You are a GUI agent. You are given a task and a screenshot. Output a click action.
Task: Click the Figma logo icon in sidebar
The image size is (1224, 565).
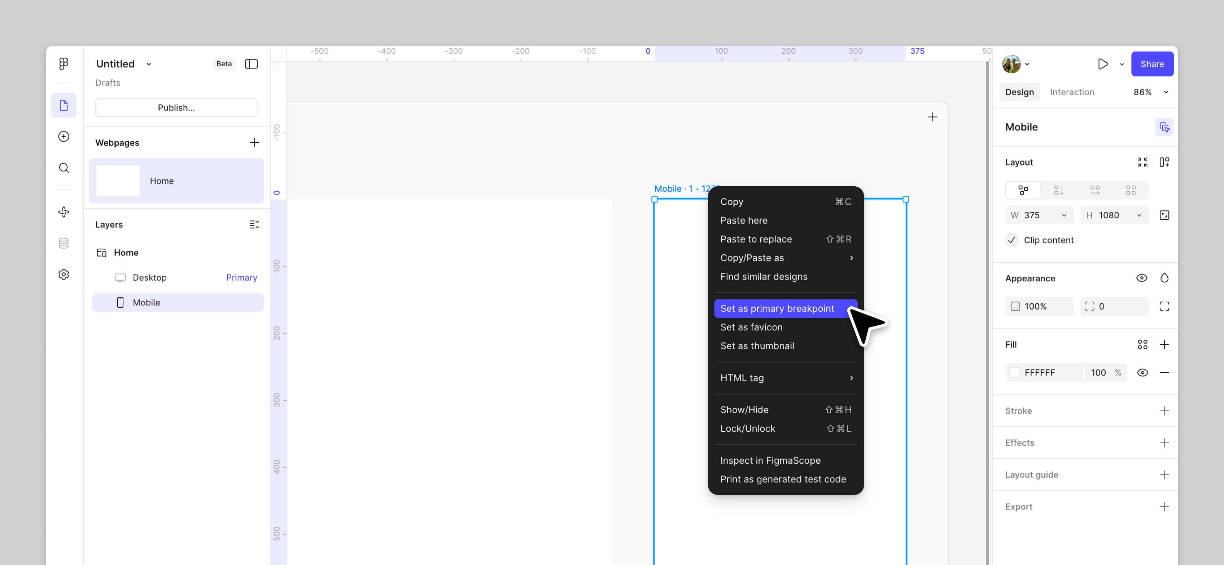64,63
